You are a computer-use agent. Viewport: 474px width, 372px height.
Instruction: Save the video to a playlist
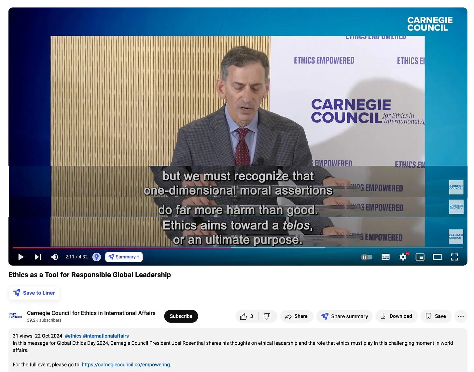436,316
